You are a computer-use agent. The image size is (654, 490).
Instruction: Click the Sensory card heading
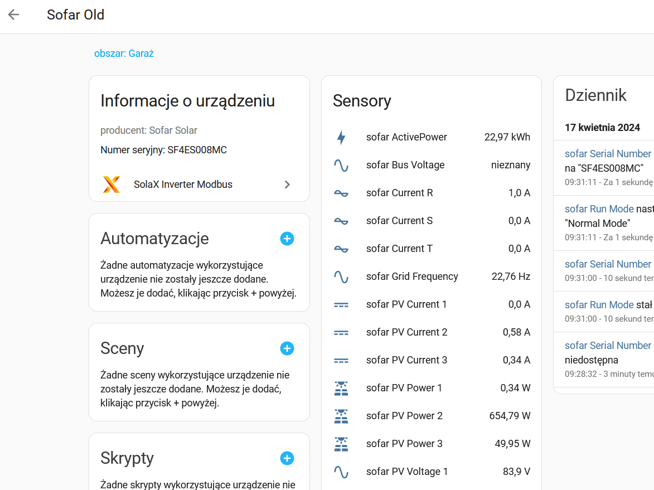362,101
